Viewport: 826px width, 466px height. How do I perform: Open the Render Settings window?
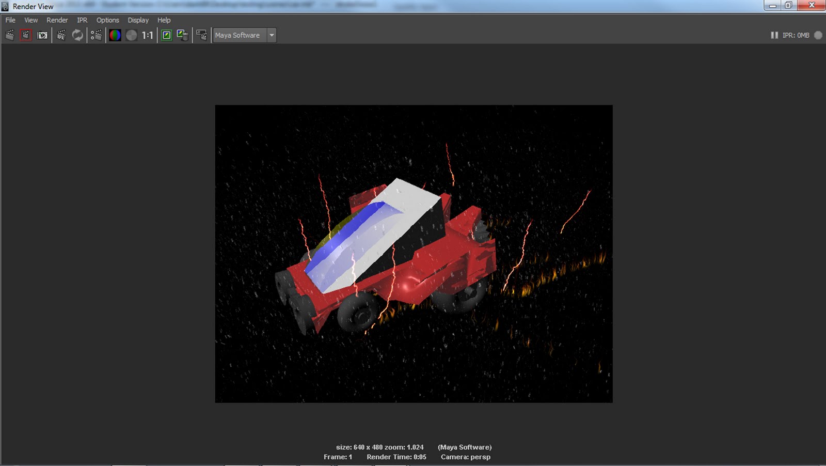201,35
